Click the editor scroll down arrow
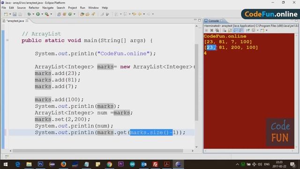 tap(196, 147)
